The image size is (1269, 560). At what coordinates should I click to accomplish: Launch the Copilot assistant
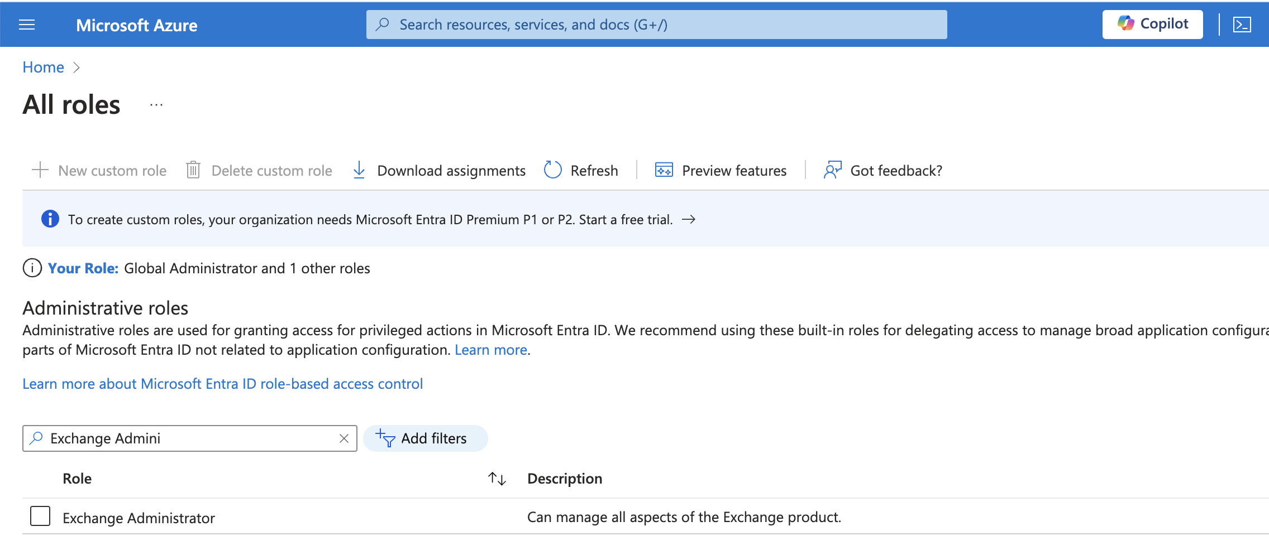point(1152,25)
